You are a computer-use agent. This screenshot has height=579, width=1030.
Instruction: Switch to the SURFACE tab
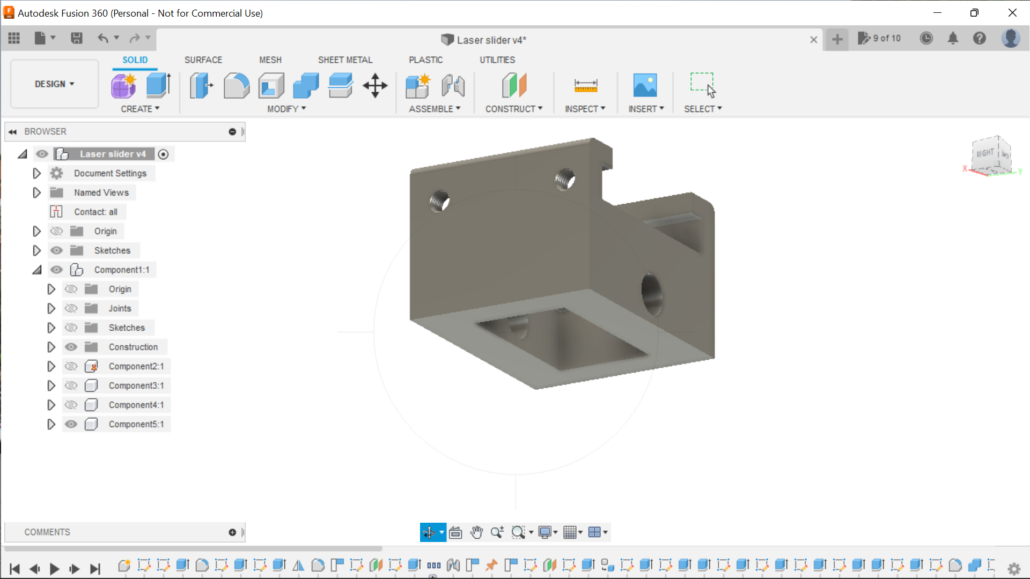203,60
